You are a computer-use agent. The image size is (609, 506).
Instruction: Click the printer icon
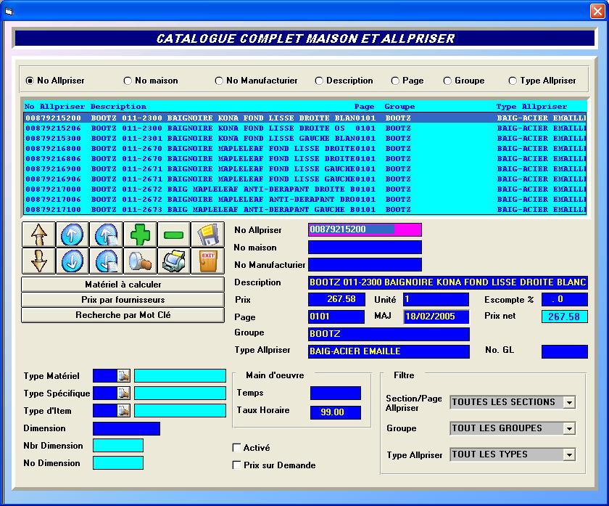[x=173, y=261]
